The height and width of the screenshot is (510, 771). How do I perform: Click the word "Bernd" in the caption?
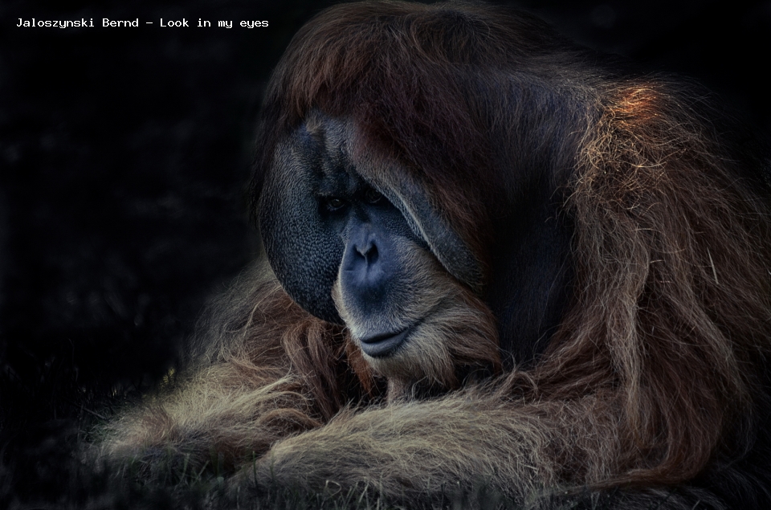click(x=120, y=22)
